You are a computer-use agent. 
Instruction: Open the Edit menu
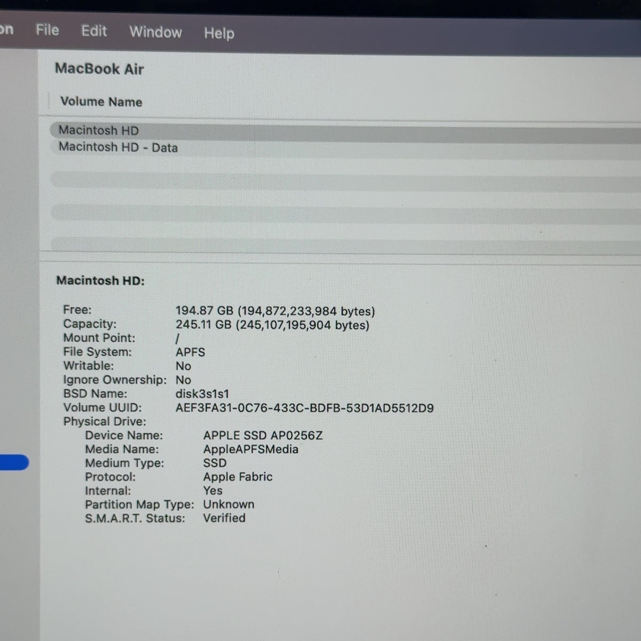pos(94,31)
